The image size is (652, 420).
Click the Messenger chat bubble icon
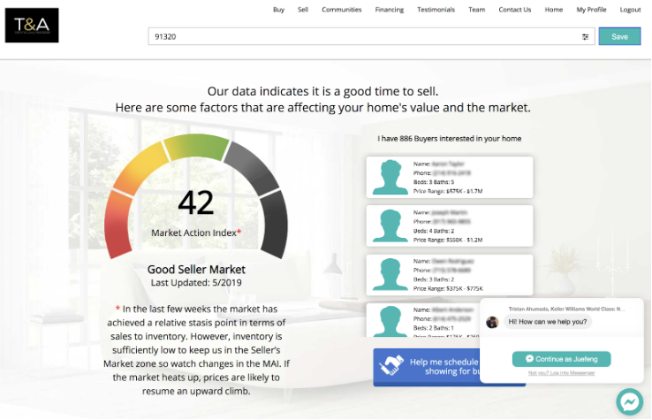pos(629,401)
